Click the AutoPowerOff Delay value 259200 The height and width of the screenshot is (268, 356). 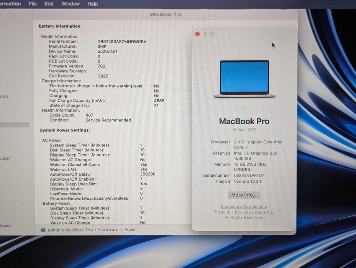click(x=148, y=174)
